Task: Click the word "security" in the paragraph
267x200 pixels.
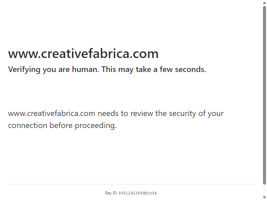Action: pos(182,114)
